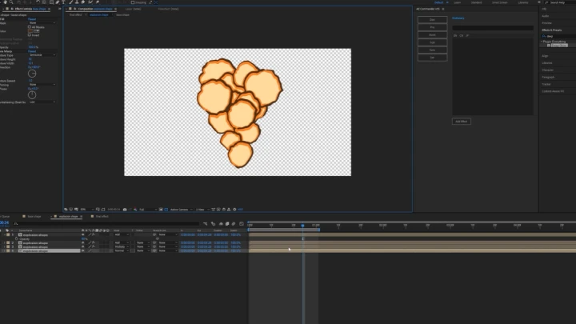Select the Zoom magnifier tool
The width and height of the screenshot is (576, 324).
pyautogui.click(x=11, y=2)
